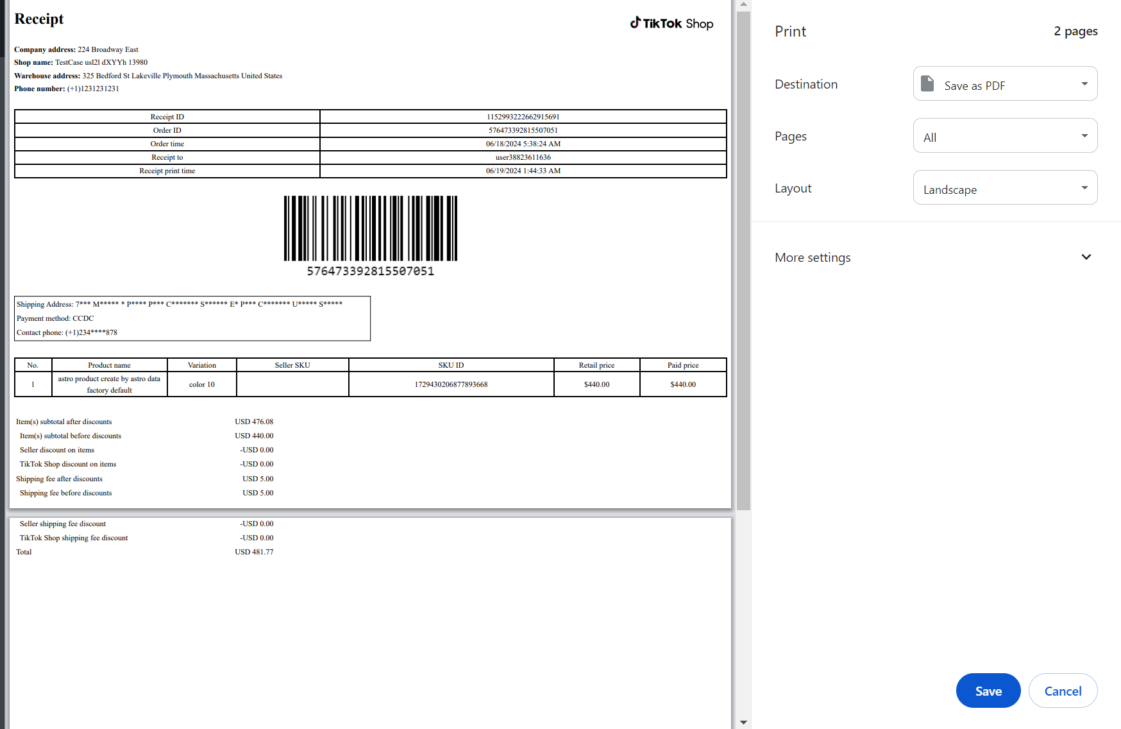Click the 2 pages count label
The height and width of the screenshot is (729, 1121).
pyautogui.click(x=1075, y=31)
